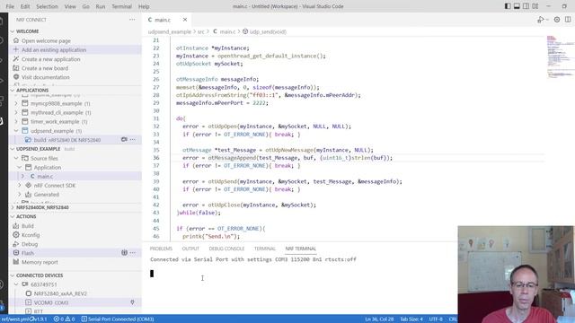Click the Flash action

click(28, 253)
